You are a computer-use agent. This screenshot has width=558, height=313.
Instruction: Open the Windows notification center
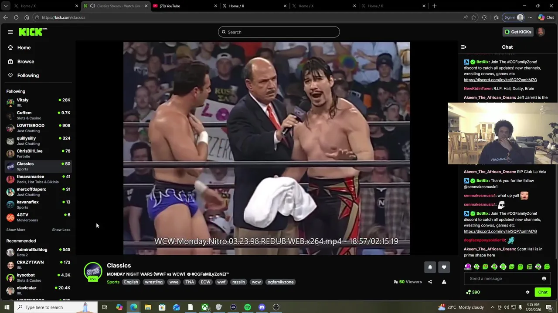click(549, 307)
